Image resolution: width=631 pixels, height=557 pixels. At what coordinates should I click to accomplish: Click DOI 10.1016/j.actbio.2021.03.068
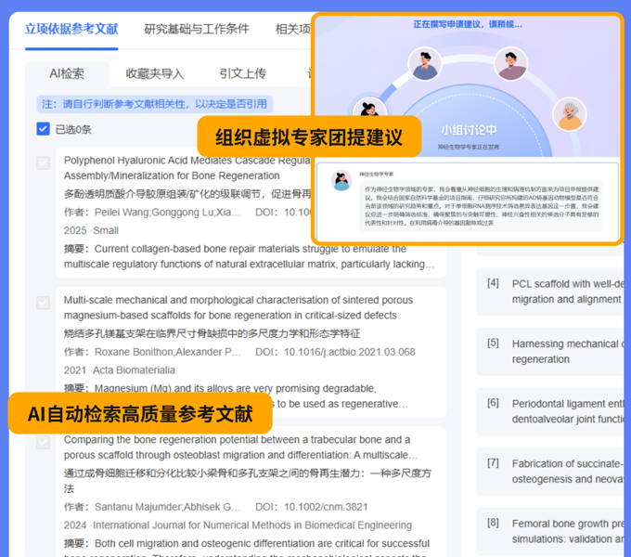pyautogui.click(x=349, y=352)
